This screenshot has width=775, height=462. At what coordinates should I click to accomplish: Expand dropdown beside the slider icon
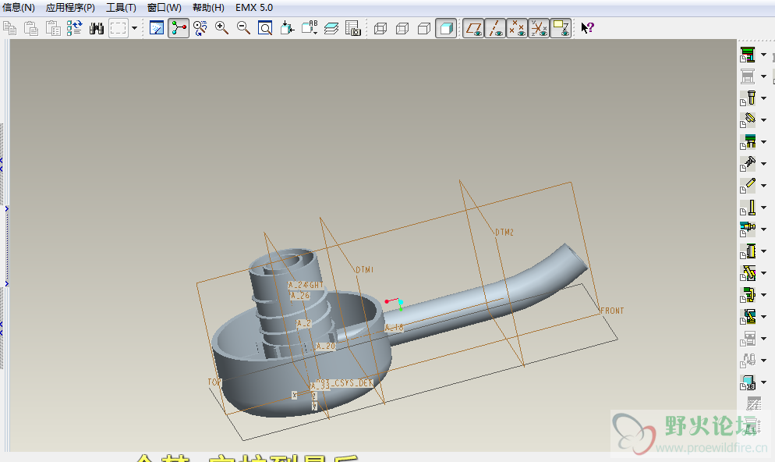click(763, 273)
